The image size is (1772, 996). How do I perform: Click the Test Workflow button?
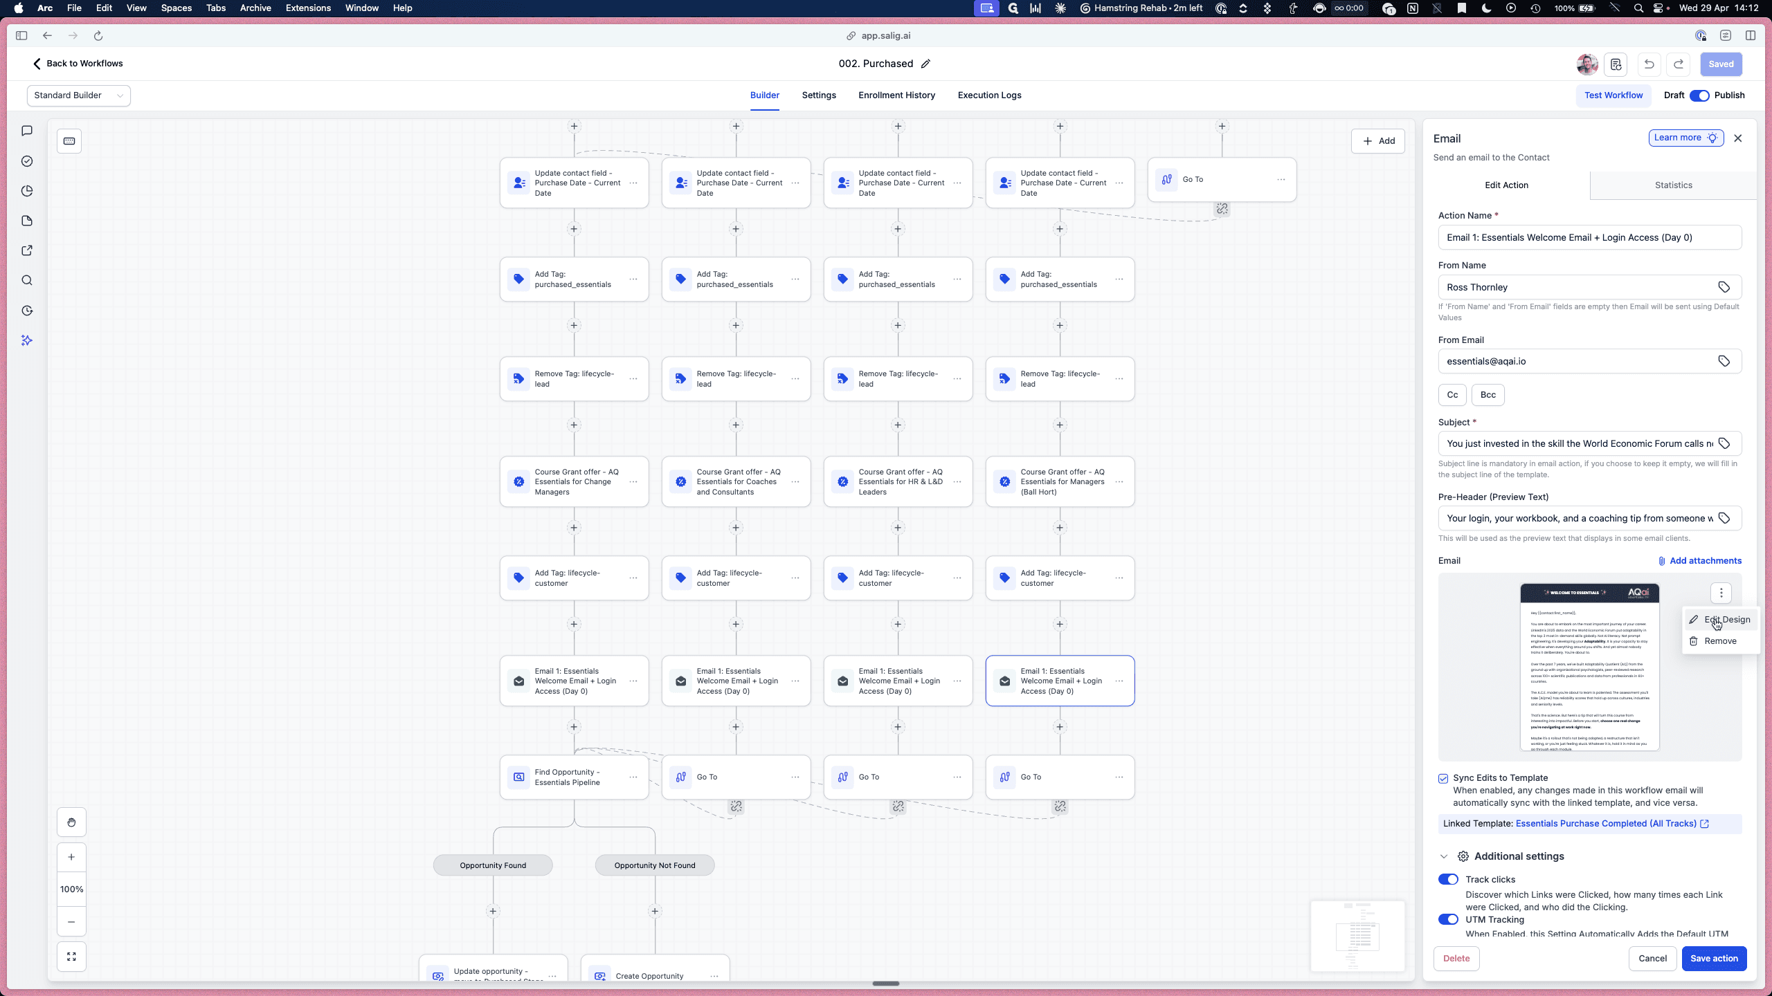point(1613,95)
